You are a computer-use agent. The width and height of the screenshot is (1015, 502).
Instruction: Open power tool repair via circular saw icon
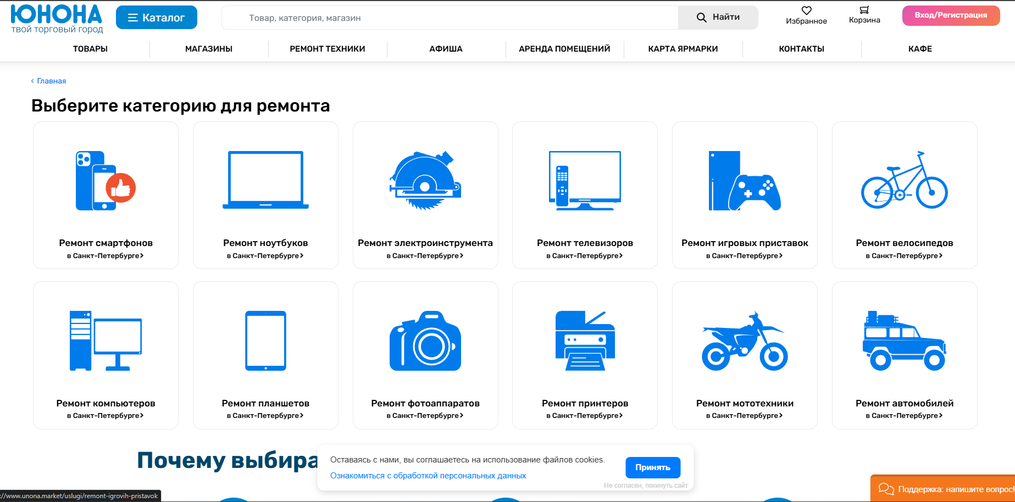[x=425, y=180]
